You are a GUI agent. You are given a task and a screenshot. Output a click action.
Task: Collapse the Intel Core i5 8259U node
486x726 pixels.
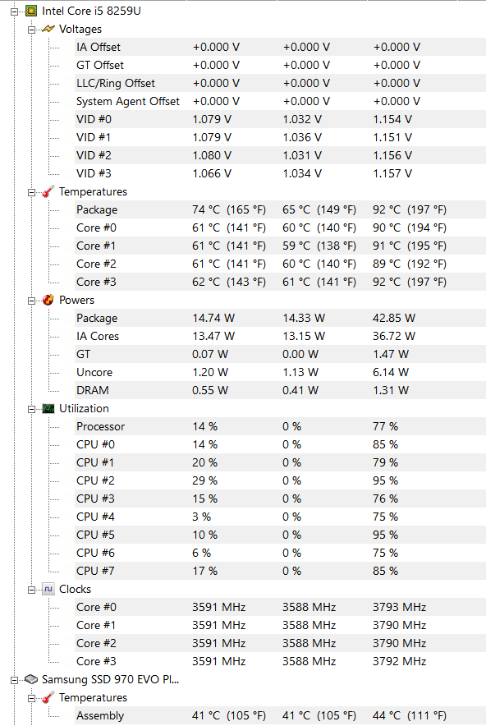tap(14, 11)
